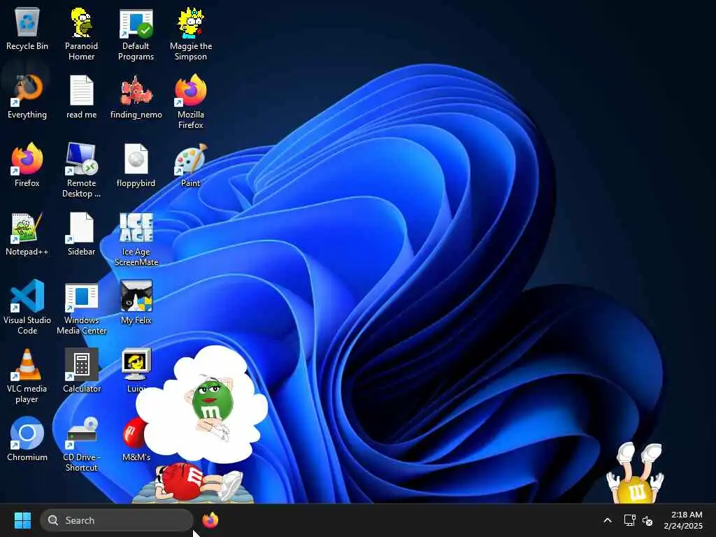716x537 pixels.
Task: Select the Default Programs shortcut
Action: pyautogui.click(x=136, y=34)
